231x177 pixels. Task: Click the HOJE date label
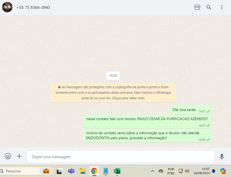tap(113, 76)
